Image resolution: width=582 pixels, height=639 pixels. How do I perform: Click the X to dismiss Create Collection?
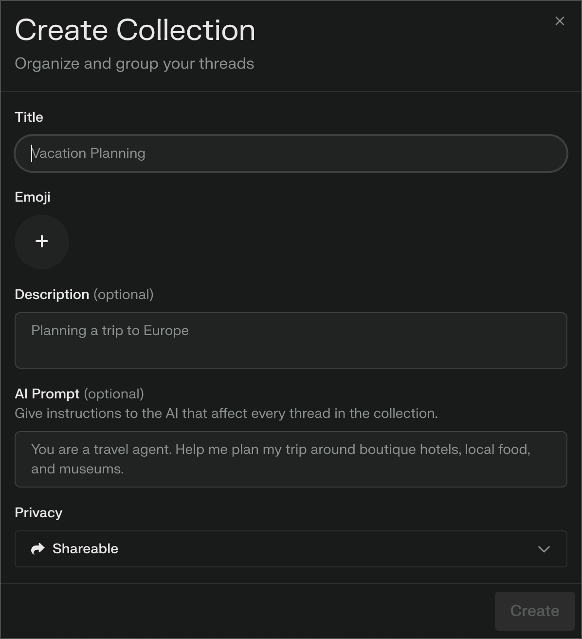click(559, 21)
